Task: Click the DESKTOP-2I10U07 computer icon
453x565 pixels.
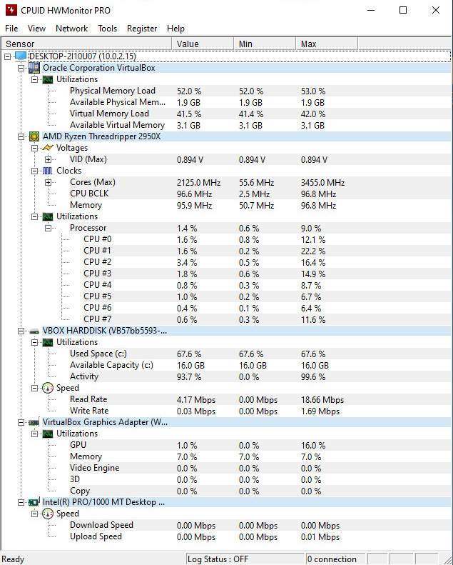Action: click(x=20, y=56)
